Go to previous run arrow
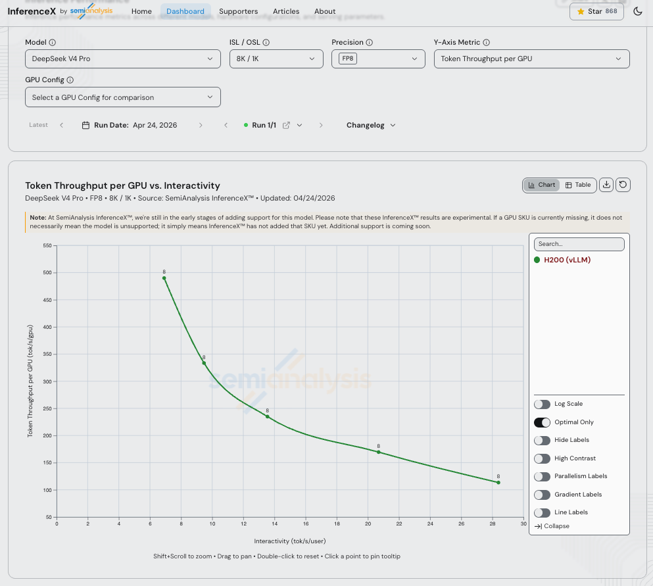The height and width of the screenshot is (586, 653). (x=226, y=126)
